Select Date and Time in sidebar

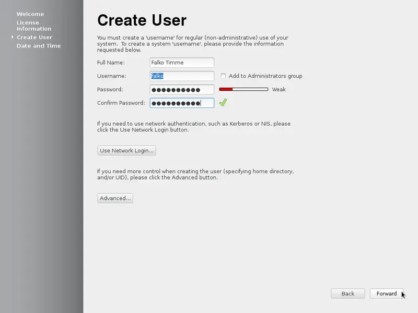click(39, 46)
